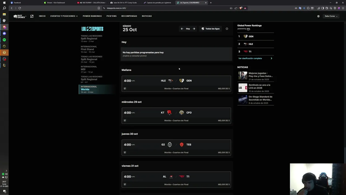This screenshot has height=195, width=346.
Task: Go to next day with right arrow
Action: (x=194, y=29)
